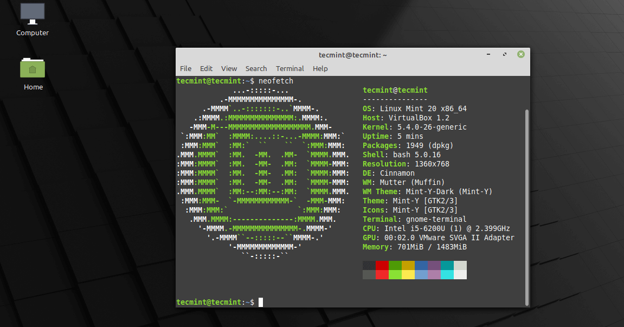Click the teal color block, top row

[447, 266]
